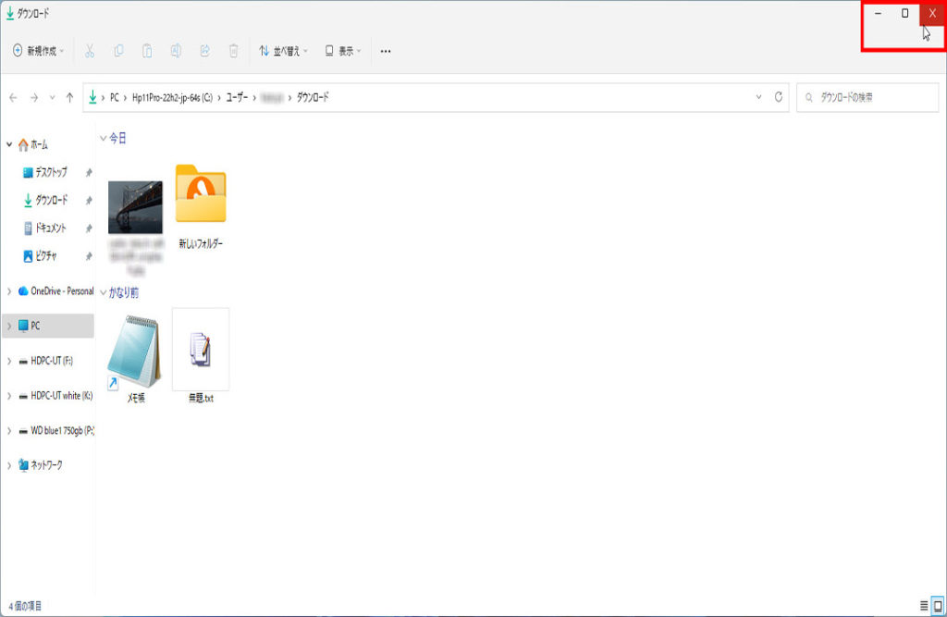Select ドキュメント in the navigation pane
This screenshot has width=947, height=617.
(50, 228)
